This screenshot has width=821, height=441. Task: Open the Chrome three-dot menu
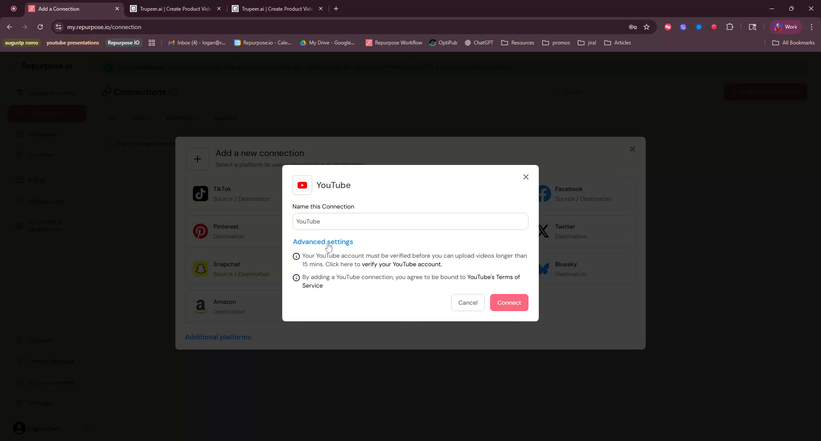pyautogui.click(x=812, y=27)
